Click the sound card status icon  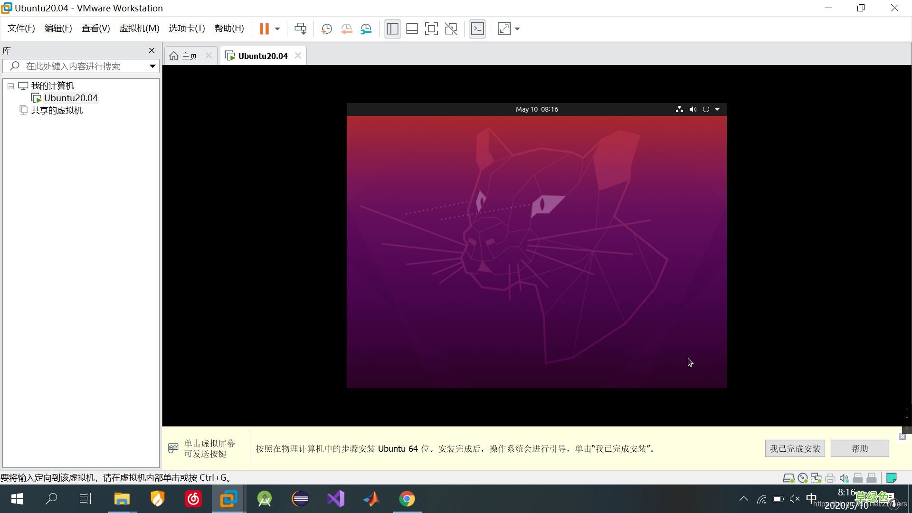pyautogui.click(x=844, y=478)
